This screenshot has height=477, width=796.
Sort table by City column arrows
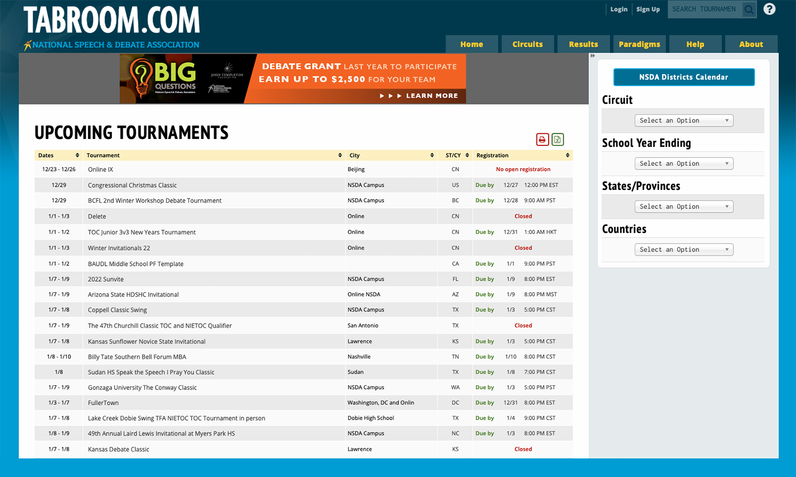tap(432, 155)
